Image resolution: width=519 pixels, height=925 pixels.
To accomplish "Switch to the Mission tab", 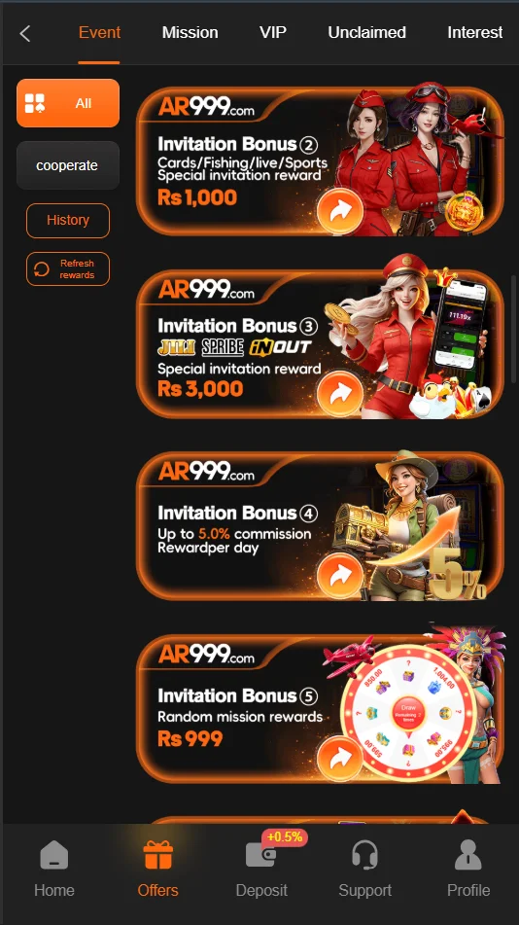I will click(x=190, y=32).
